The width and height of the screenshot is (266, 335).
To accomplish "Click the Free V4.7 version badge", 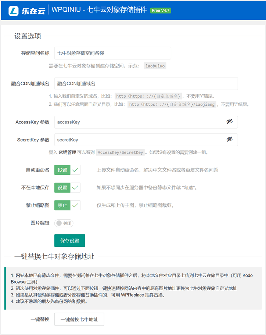I will [x=161, y=10].
